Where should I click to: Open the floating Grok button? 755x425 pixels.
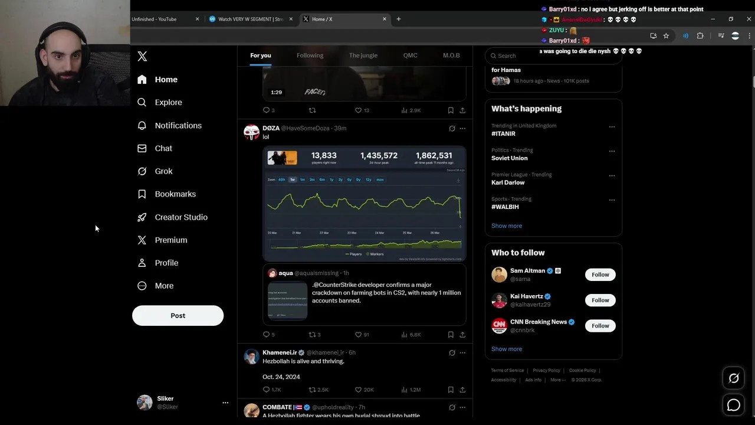pyautogui.click(x=734, y=378)
